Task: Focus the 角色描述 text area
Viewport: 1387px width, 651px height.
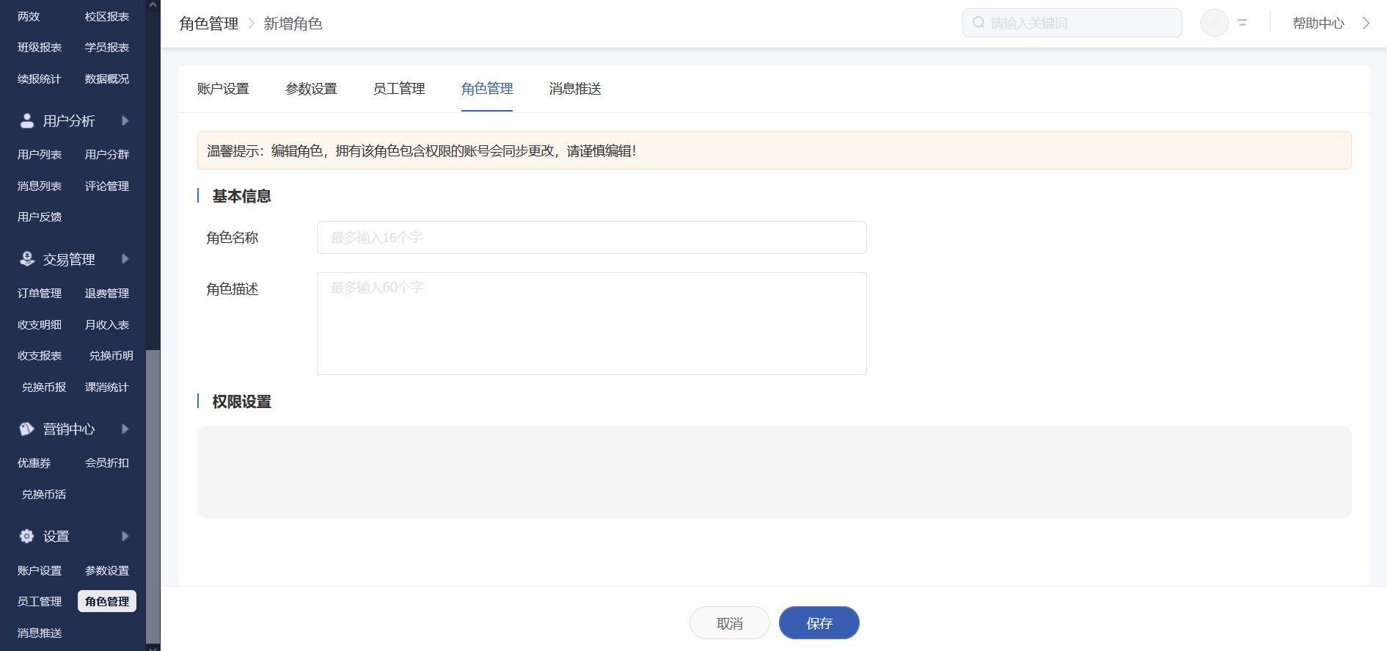Action: (x=592, y=324)
